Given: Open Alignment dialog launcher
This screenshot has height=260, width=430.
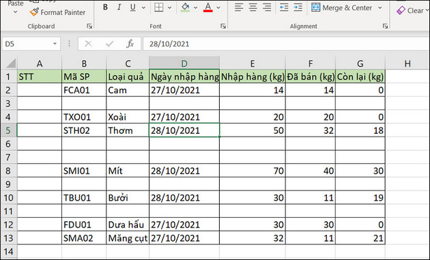Looking at the screenshot, I should (x=386, y=27).
